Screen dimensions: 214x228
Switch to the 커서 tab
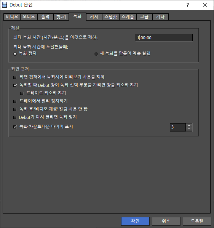tap(94, 17)
